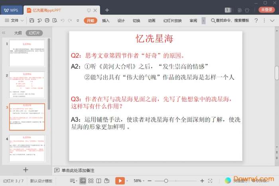Image resolution: width=279 pixels, height=186 pixels.
Task: Add a new slide with the plus button
Action: pyautogui.click(x=26, y=170)
